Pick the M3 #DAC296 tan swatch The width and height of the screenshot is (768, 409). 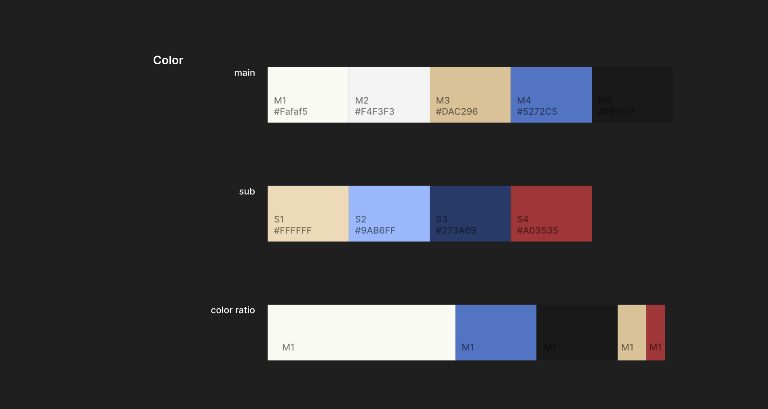tap(470, 95)
